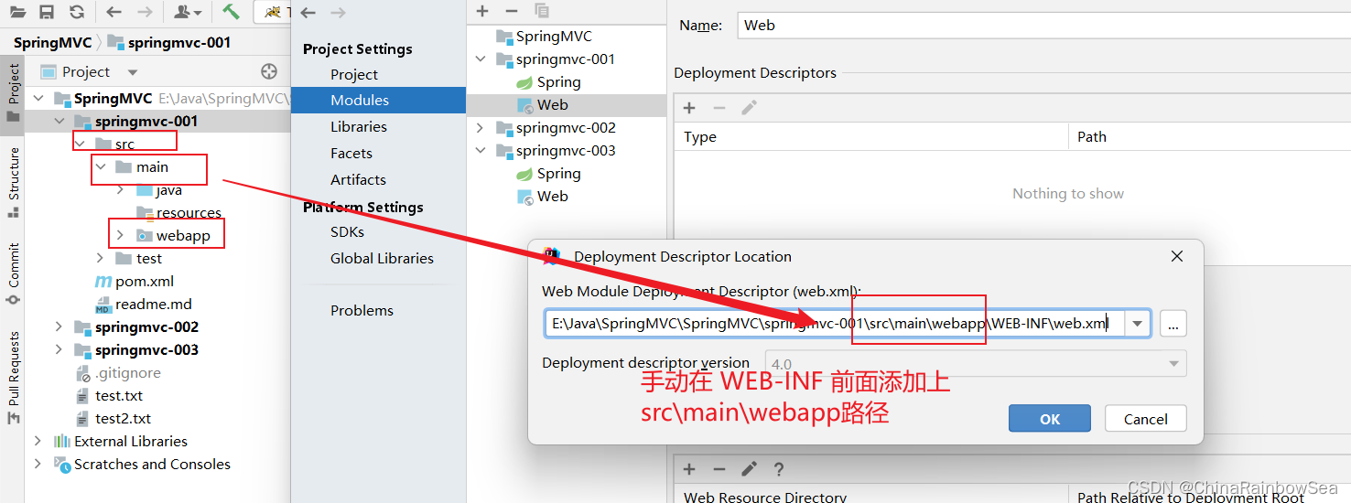Click the question mark help icon in the web resource toolbar
The width and height of the screenshot is (1351, 503).
(x=778, y=469)
